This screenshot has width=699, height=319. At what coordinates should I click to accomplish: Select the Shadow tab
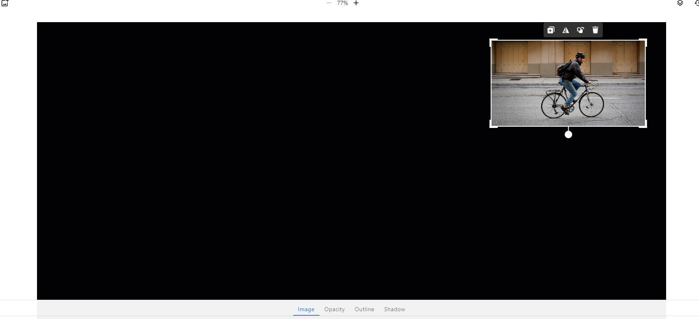coord(394,309)
